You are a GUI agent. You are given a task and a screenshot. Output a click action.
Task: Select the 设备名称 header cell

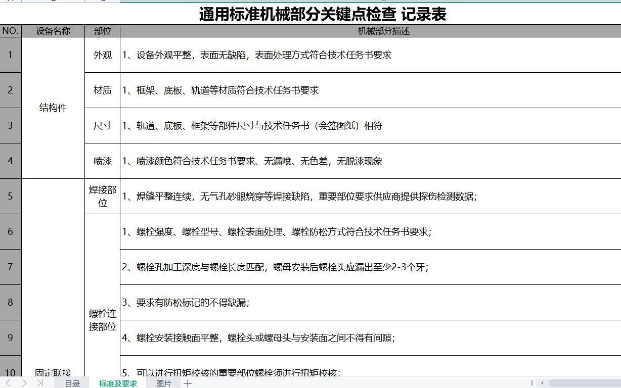52,30
